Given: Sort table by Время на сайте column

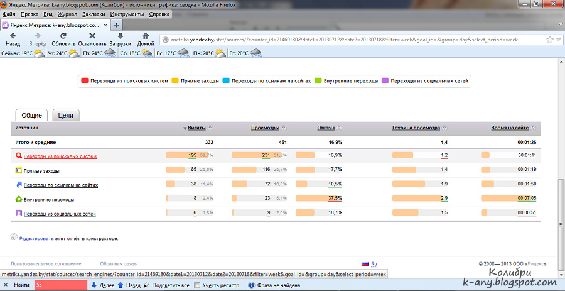Looking at the screenshot, I should coord(510,128).
